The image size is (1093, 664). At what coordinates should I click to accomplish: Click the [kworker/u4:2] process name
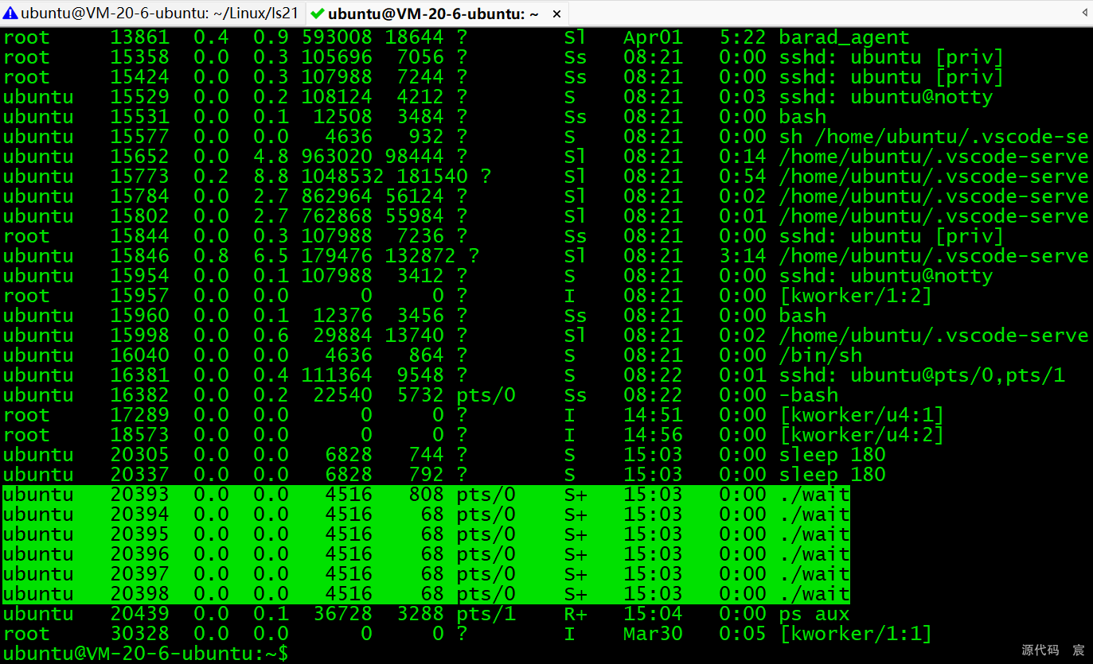pyautogui.click(x=861, y=435)
